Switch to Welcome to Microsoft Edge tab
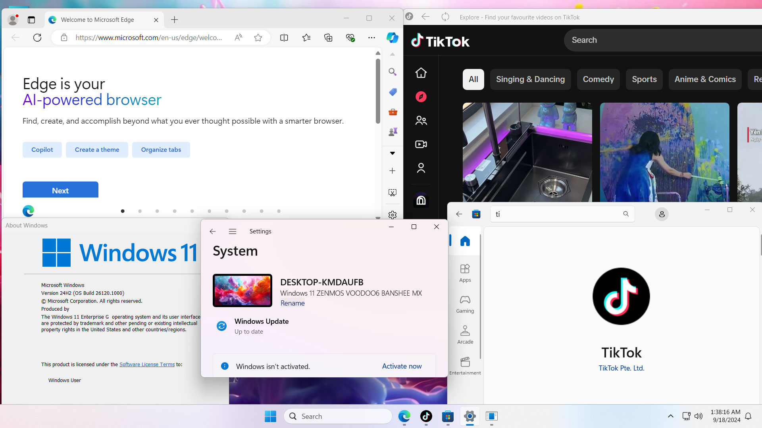Screen dimensions: 762x428 tap(97, 20)
